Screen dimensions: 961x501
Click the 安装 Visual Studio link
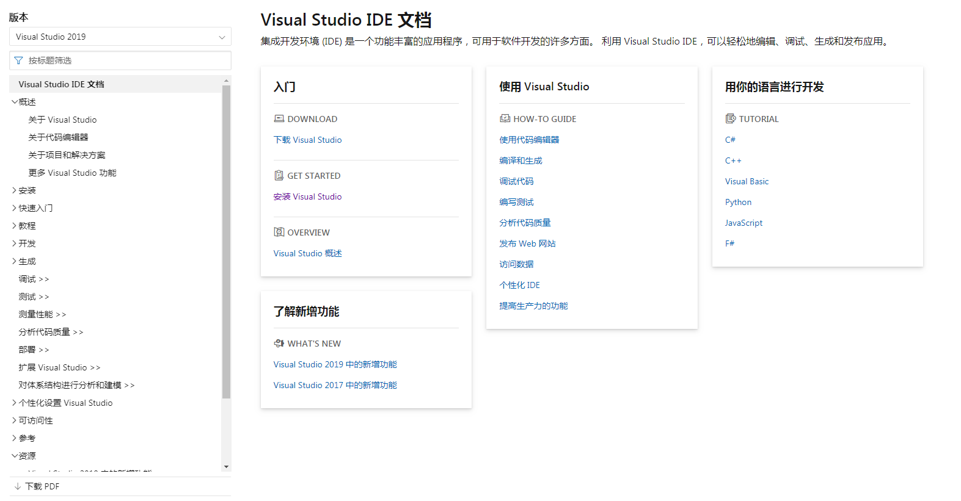[x=307, y=196]
